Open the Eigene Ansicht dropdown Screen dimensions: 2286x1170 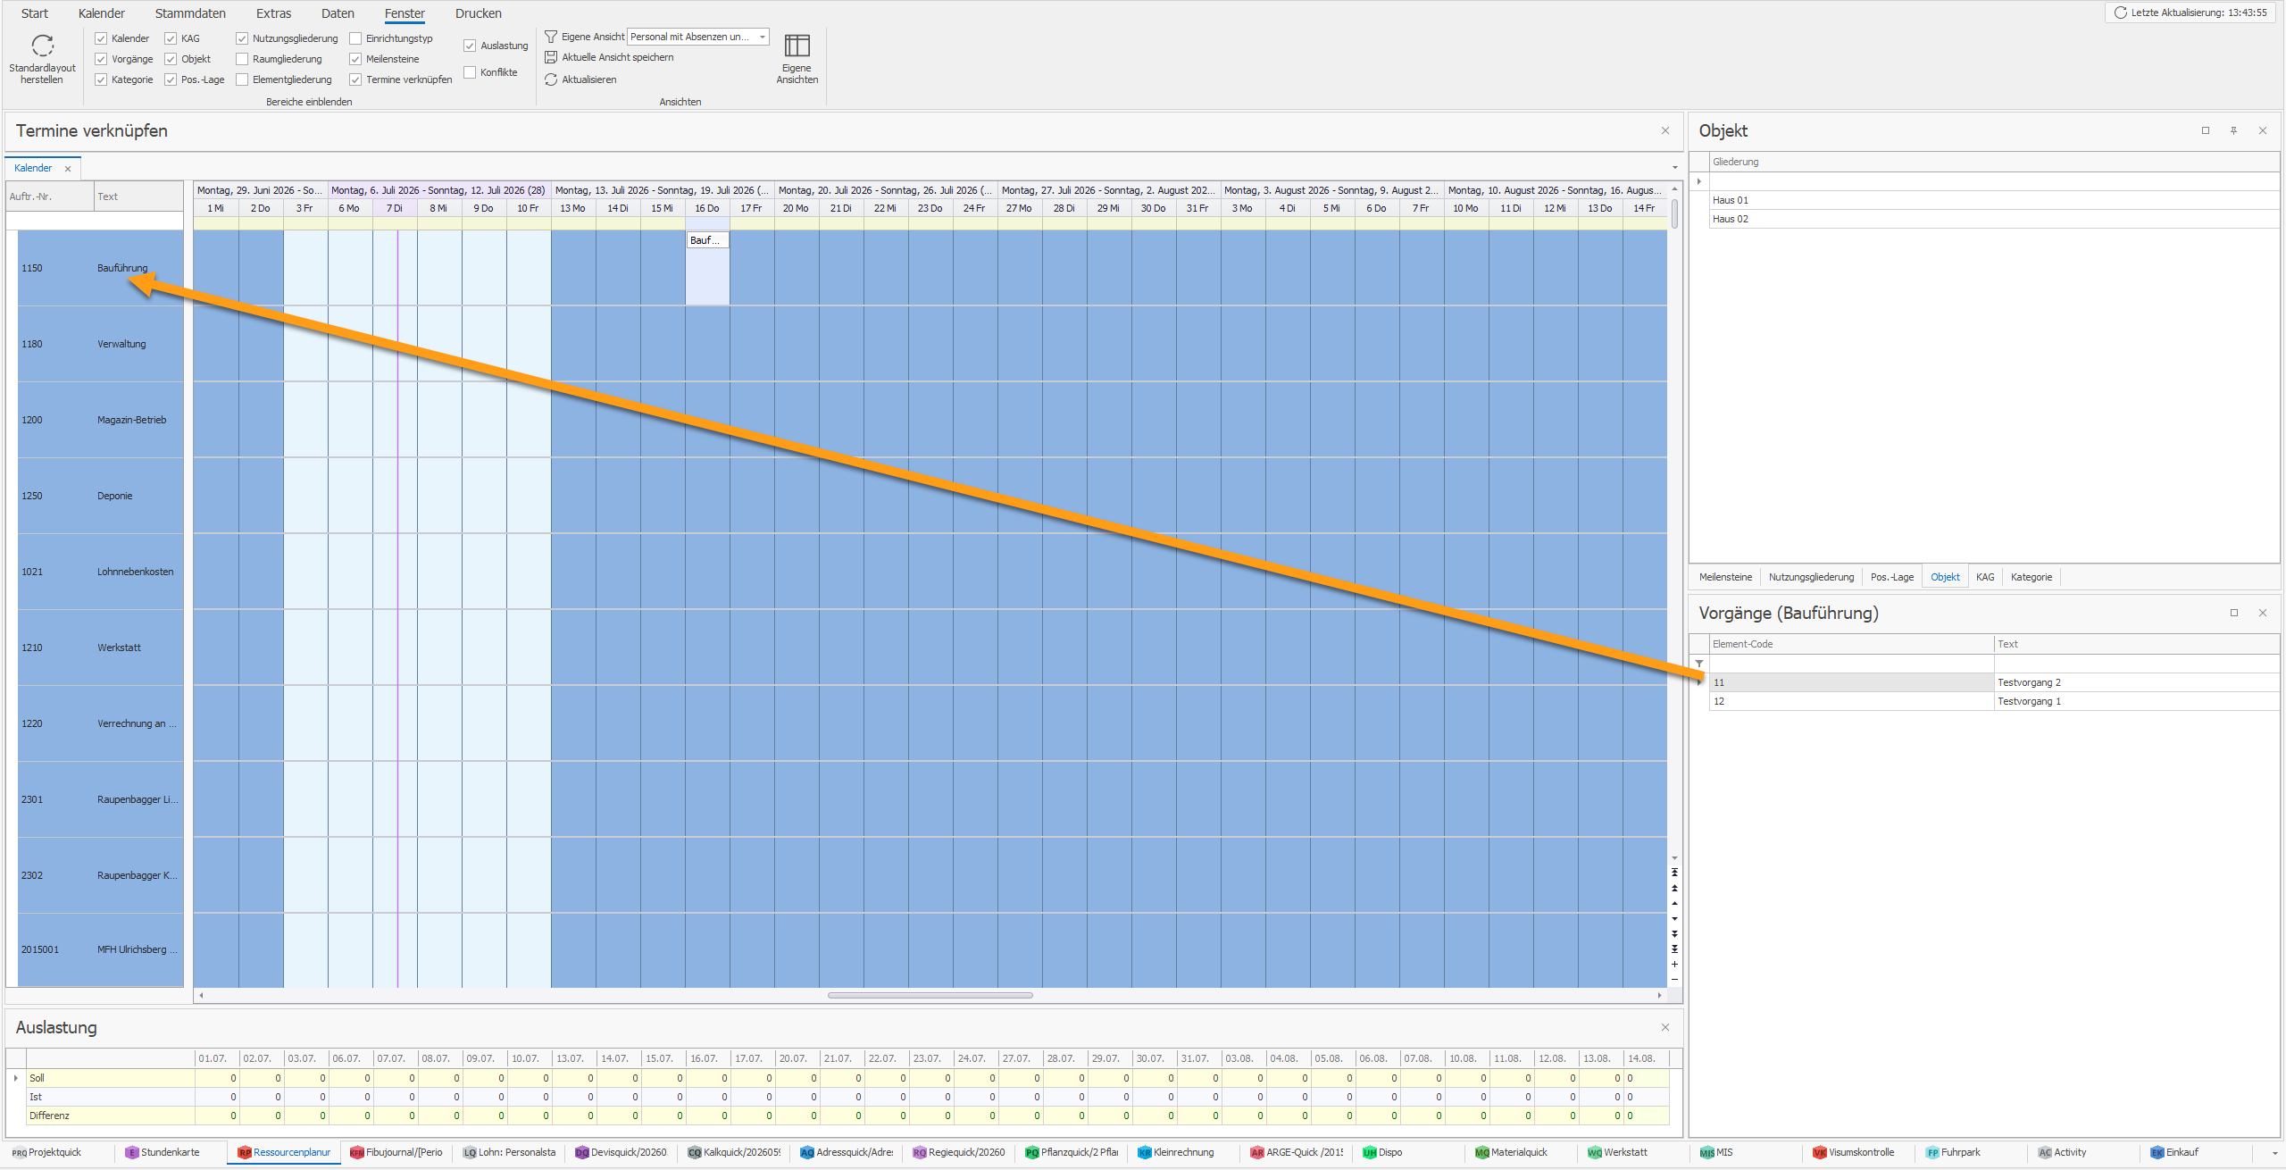click(762, 37)
